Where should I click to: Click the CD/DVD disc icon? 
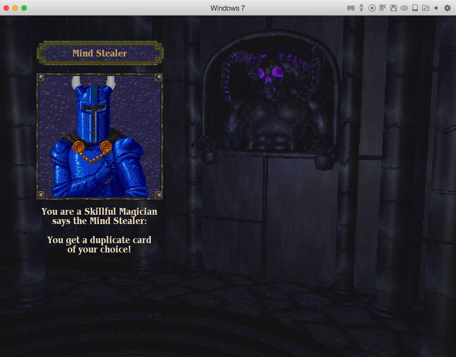372,8
